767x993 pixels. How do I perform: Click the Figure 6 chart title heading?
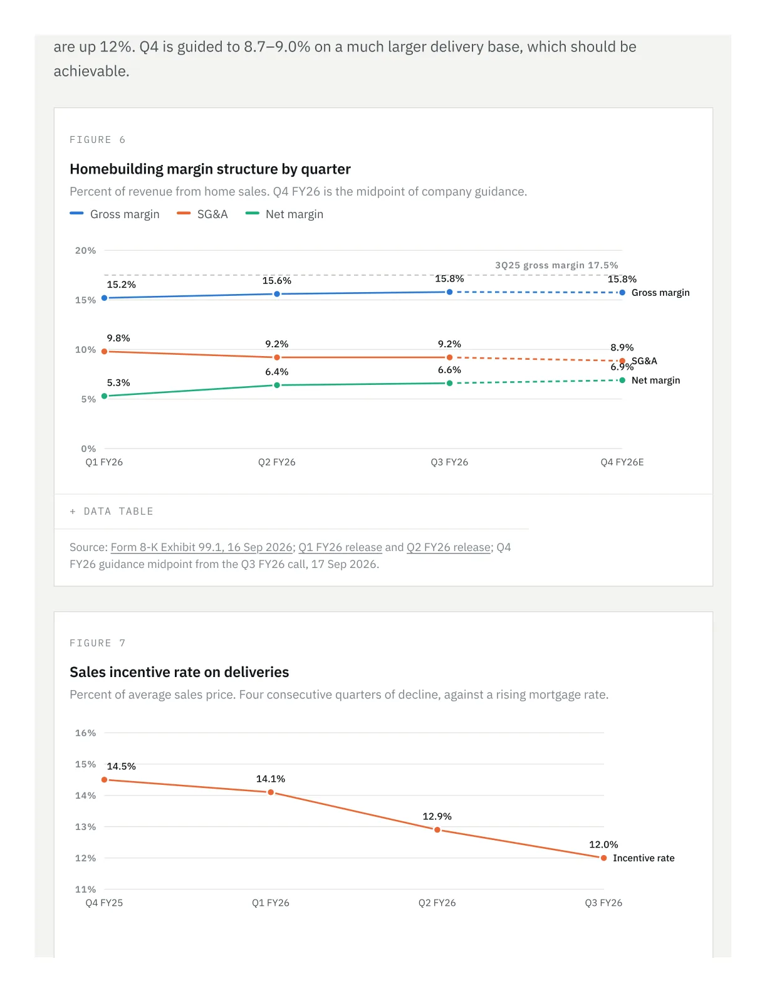(210, 169)
